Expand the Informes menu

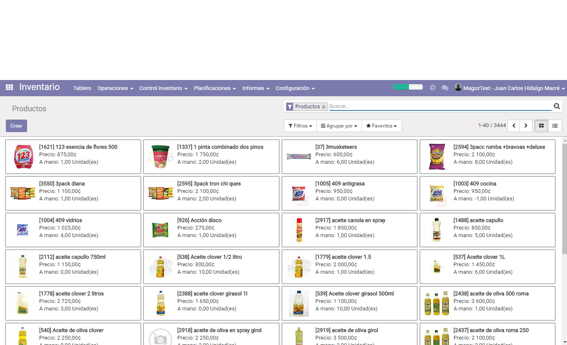point(256,88)
